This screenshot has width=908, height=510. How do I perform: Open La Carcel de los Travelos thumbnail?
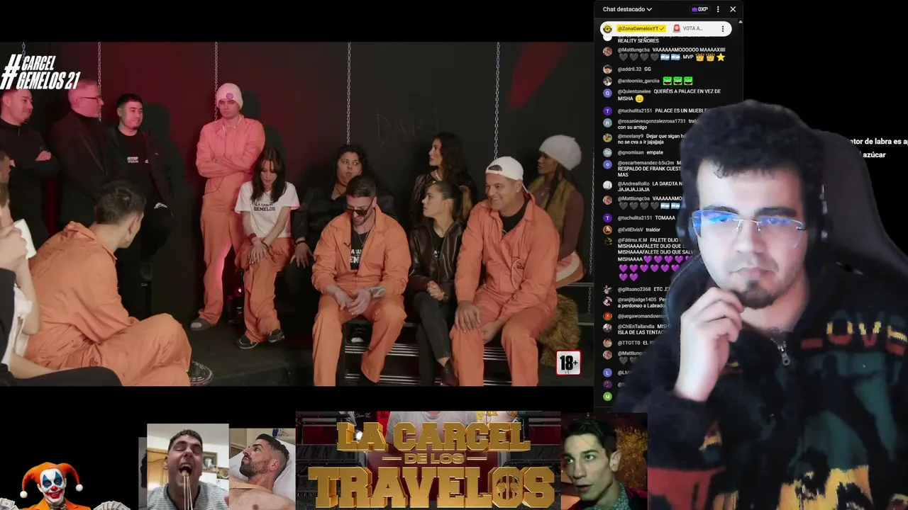[428, 460]
